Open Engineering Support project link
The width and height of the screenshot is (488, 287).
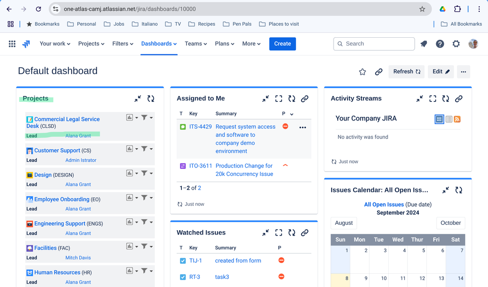click(60, 224)
